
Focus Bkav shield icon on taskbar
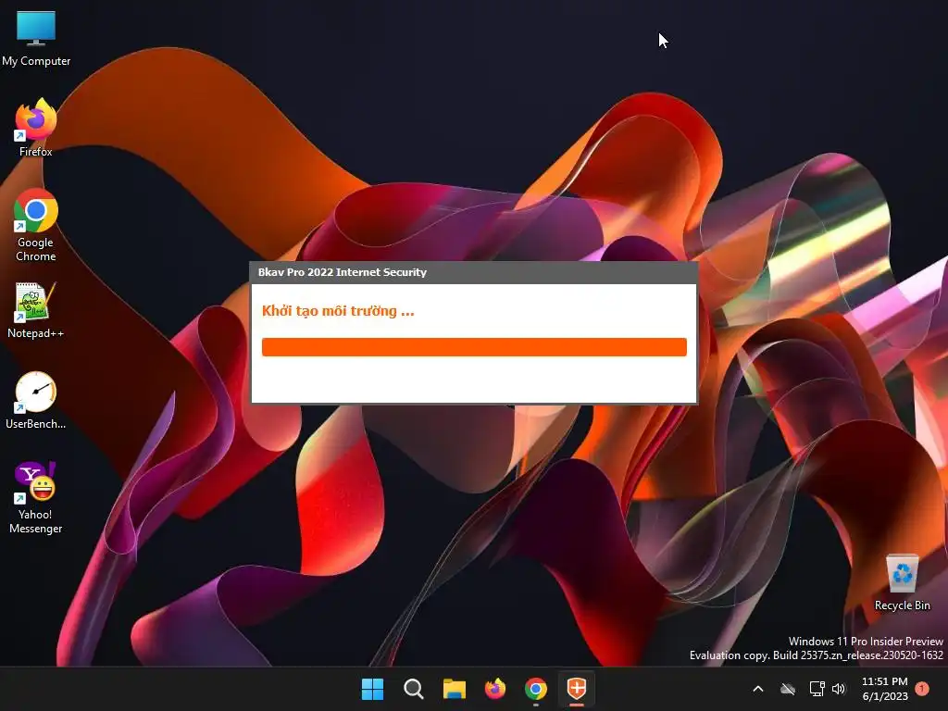click(x=577, y=689)
